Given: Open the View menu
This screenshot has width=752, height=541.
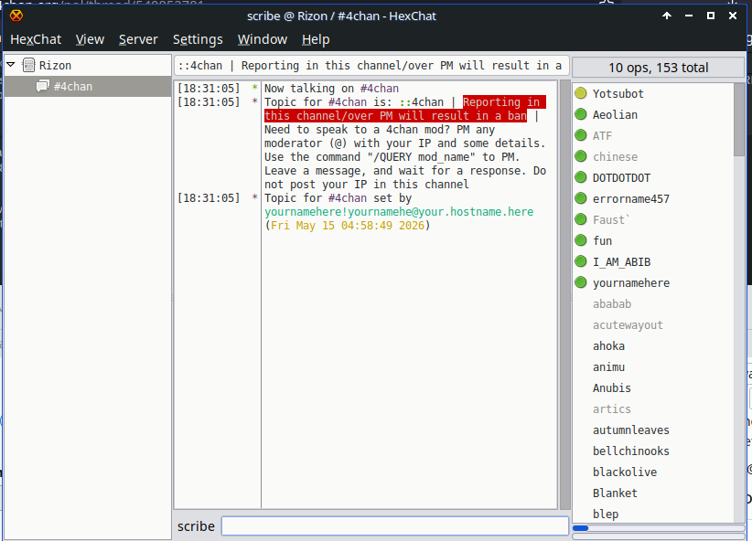Looking at the screenshot, I should pyautogui.click(x=90, y=39).
